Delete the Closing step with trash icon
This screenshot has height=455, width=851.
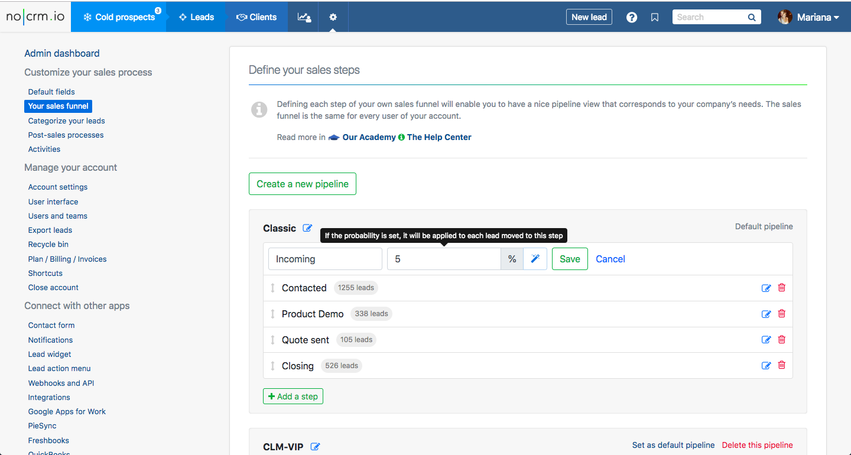(782, 365)
